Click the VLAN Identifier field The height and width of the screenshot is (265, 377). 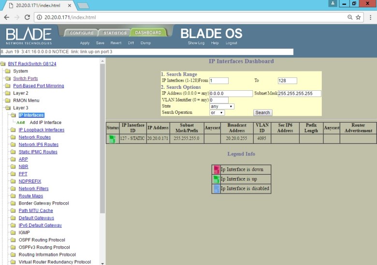point(219,100)
